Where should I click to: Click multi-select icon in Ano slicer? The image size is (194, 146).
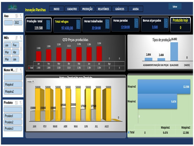[x=17, y=16]
